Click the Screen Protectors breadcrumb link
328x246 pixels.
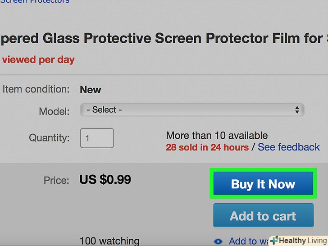(35, 1)
